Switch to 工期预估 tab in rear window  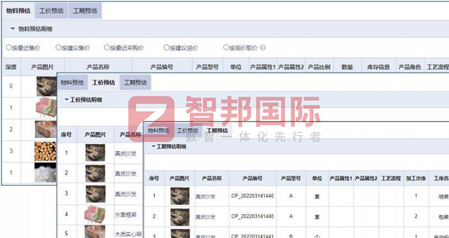(85, 11)
